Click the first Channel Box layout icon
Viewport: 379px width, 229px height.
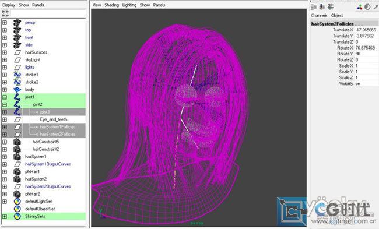tap(314, 7)
